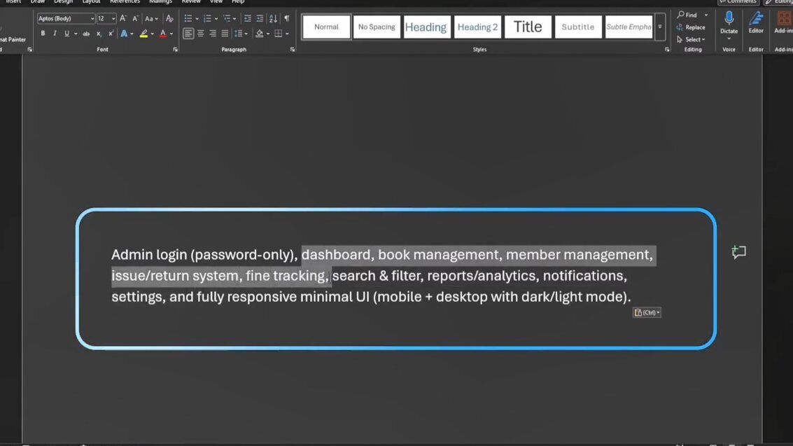Add a new comment from margin icon
The image size is (793, 446).
(738, 252)
